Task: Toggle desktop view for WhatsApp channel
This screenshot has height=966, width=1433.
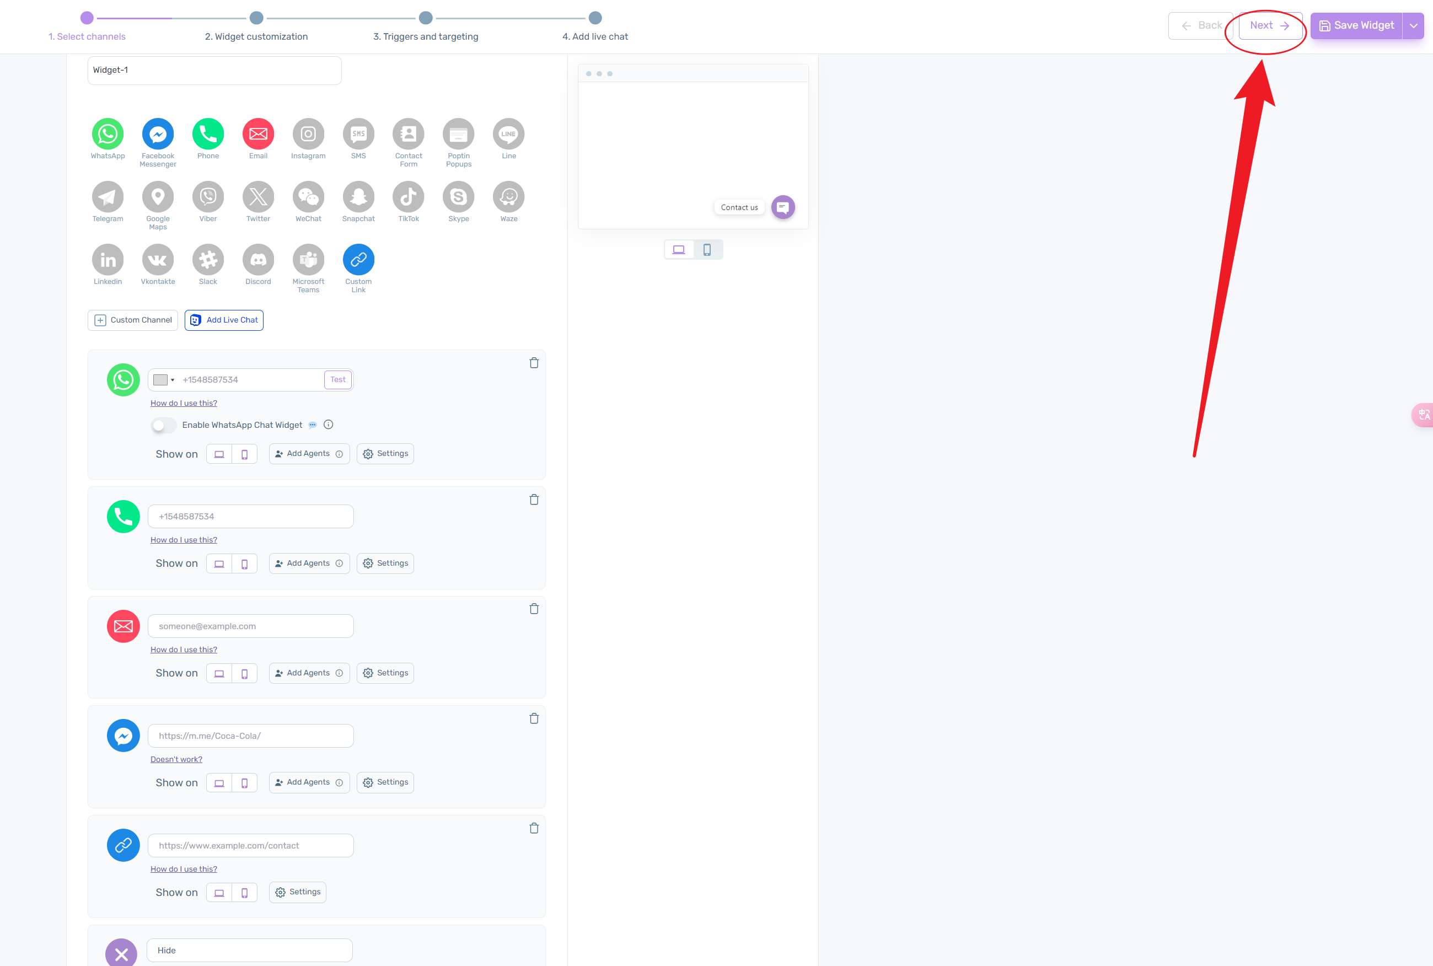Action: 219,453
